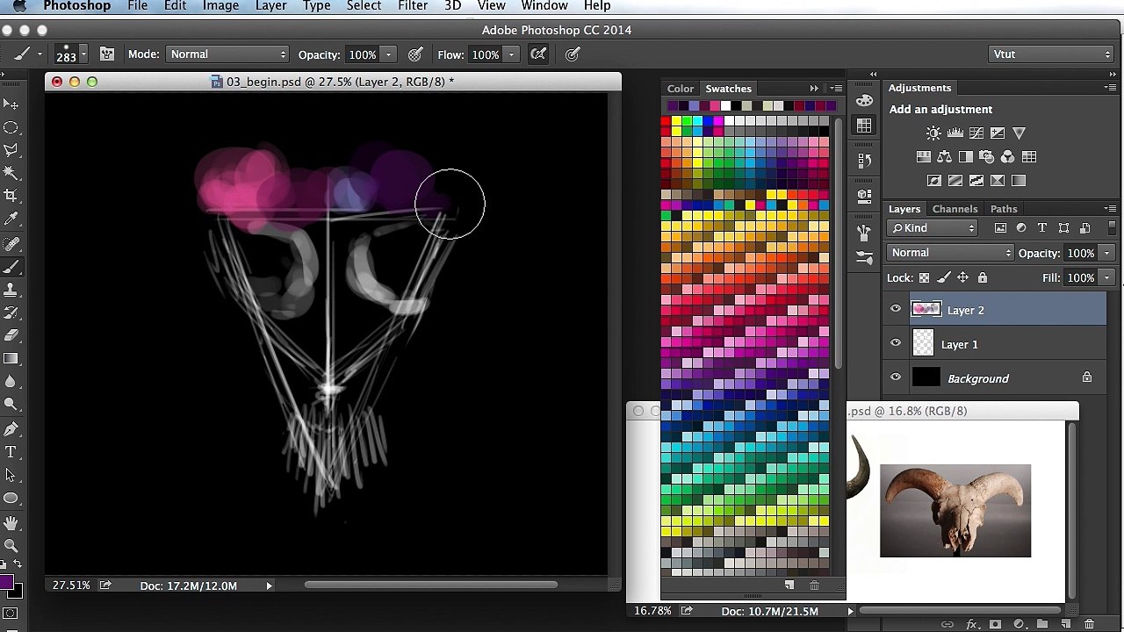Open the Filter menu
This screenshot has height=632, width=1124.
click(x=413, y=6)
